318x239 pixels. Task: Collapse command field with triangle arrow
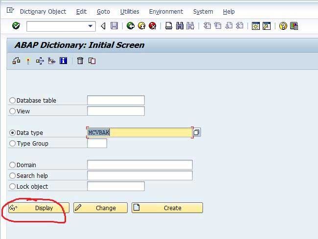click(103, 26)
